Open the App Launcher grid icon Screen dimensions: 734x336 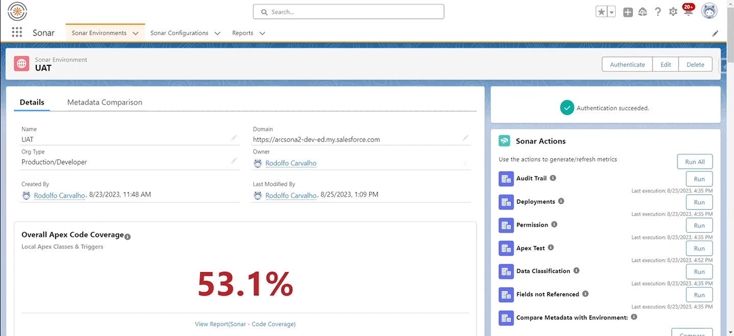17,33
